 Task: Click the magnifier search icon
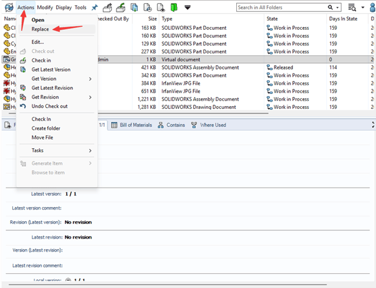330,7
